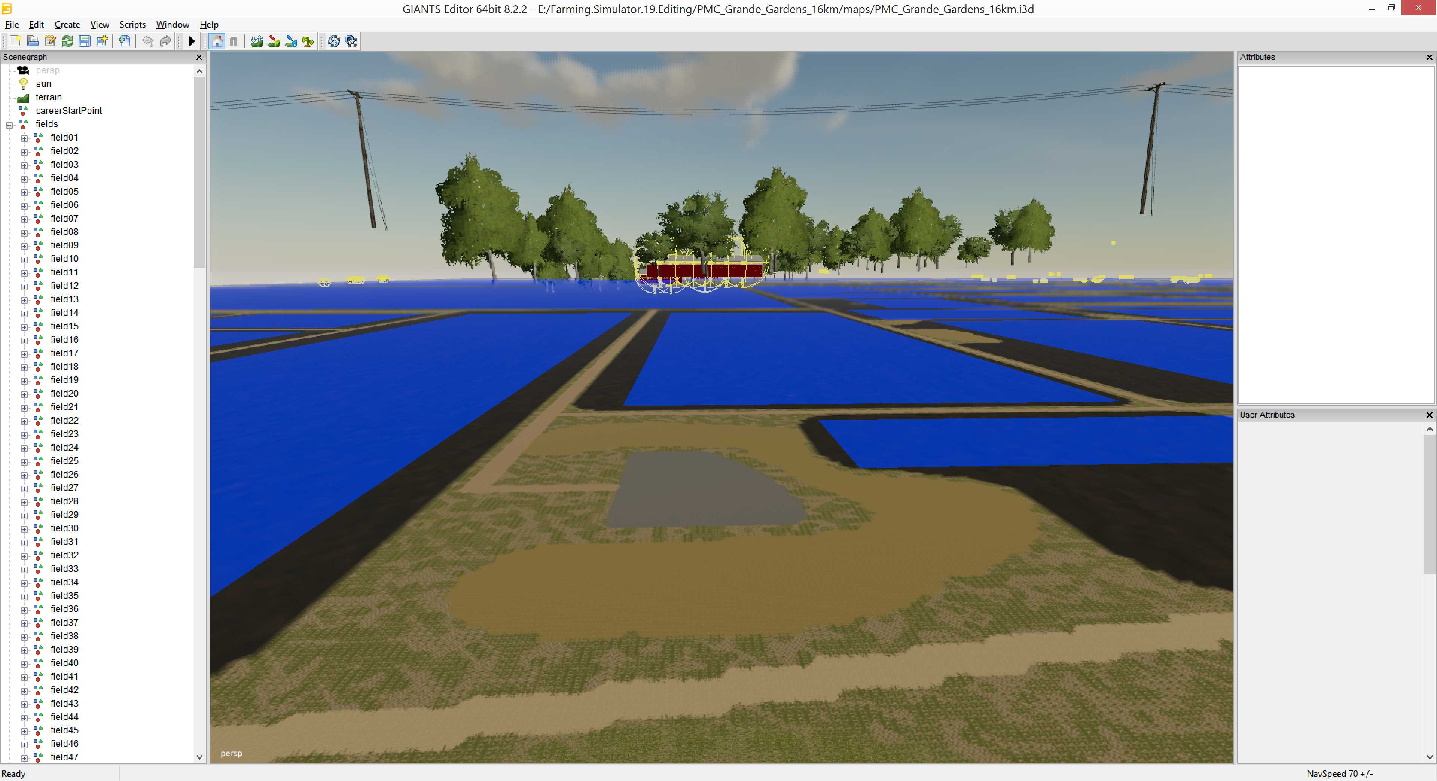Select the terrain detail texture paint icon

pyautogui.click(x=274, y=41)
